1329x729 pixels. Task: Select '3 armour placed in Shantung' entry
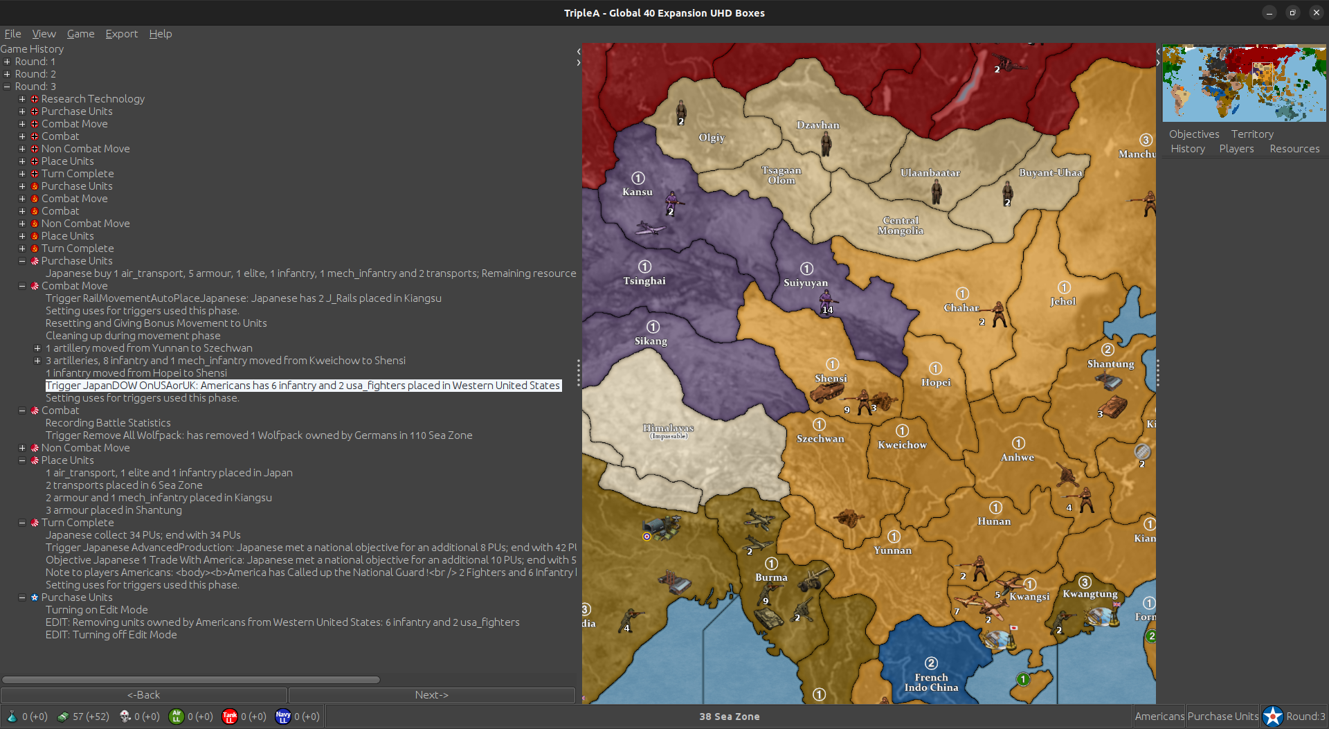pos(114,510)
